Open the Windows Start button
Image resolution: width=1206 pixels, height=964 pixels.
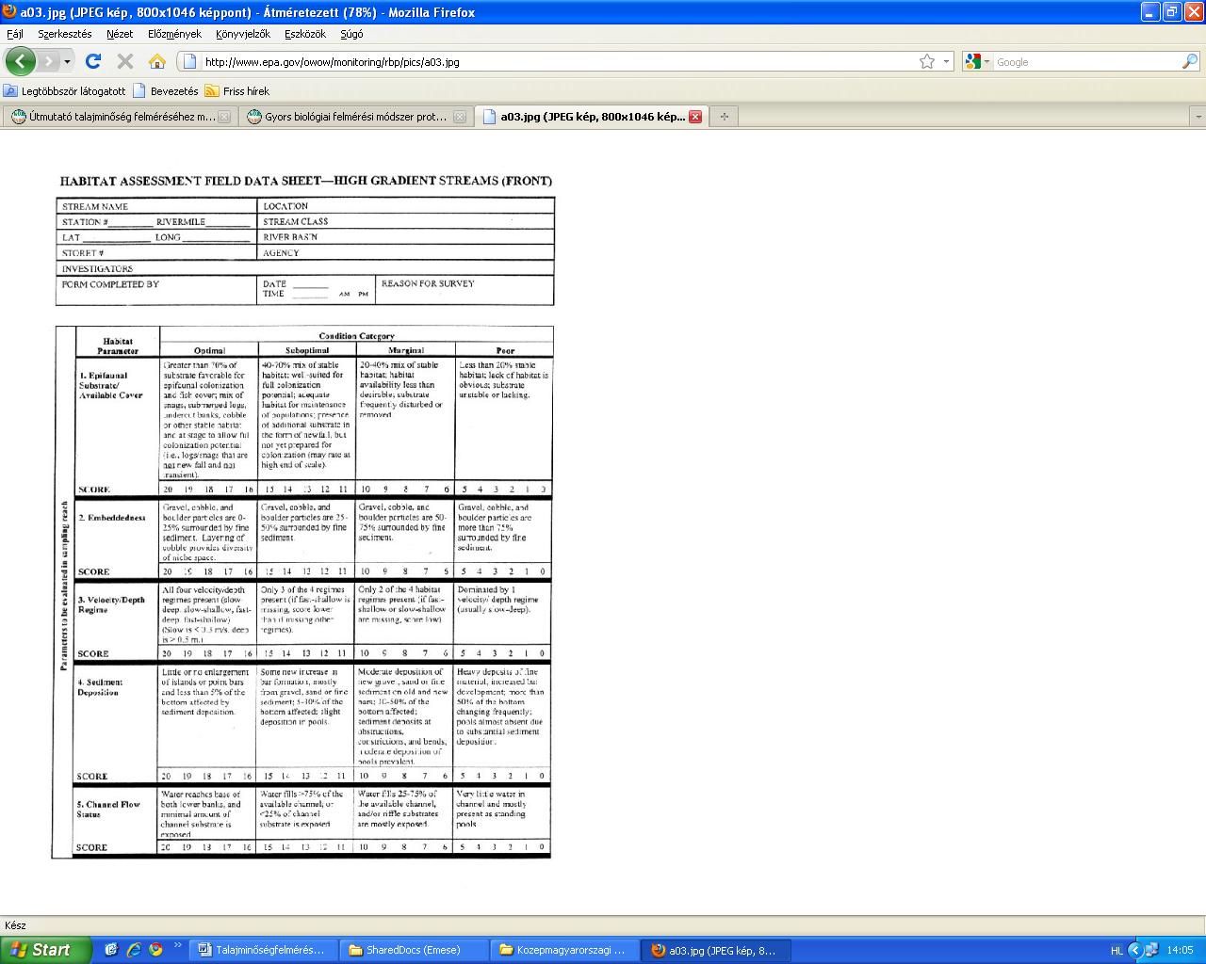point(45,950)
